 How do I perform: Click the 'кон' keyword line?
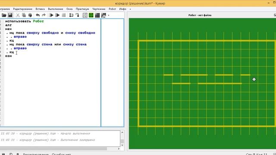tap(9, 56)
